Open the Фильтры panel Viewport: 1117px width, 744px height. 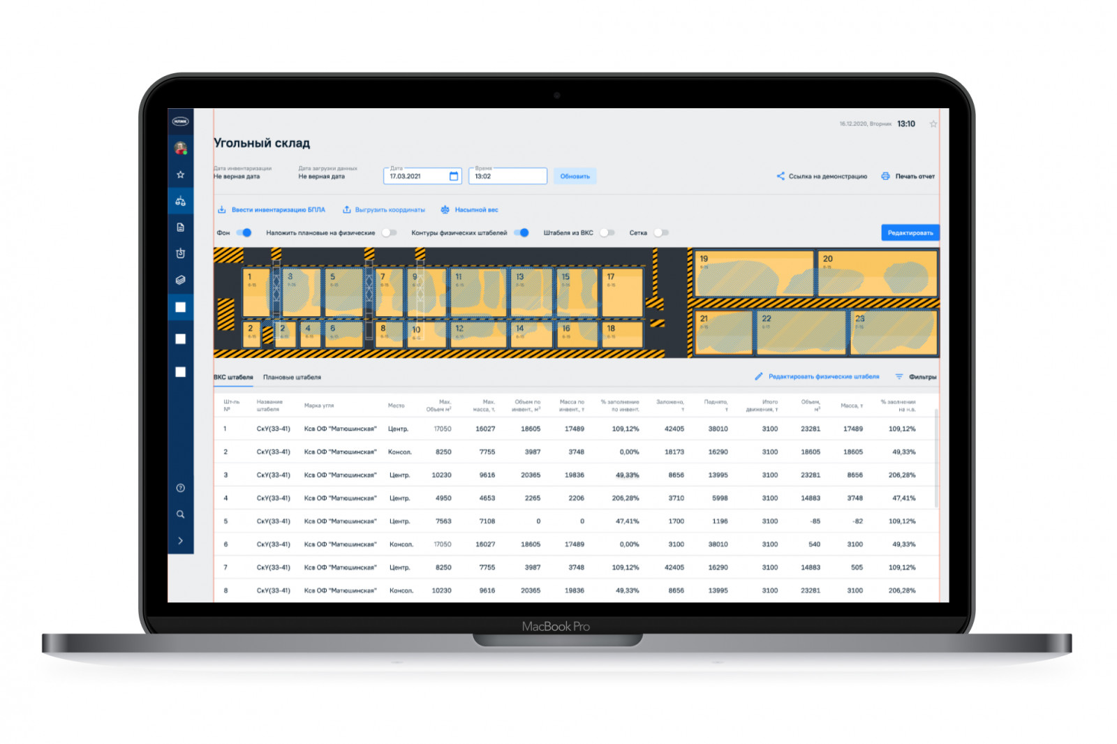click(916, 376)
